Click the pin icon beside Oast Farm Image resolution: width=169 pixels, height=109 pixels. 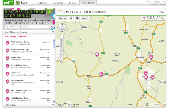pyautogui.click(x=8, y=91)
